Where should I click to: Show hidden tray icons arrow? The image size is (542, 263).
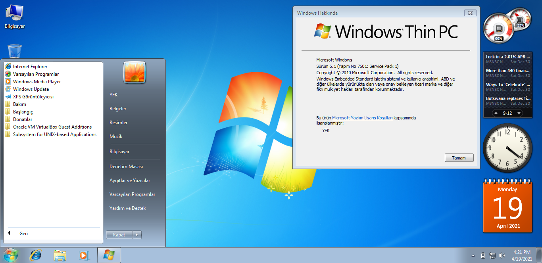point(473,255)
